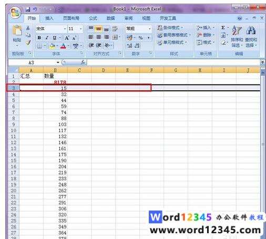Screen dimensions: 266x239
Task: Open the font size 11 dropdown
Action: point(81,29)
